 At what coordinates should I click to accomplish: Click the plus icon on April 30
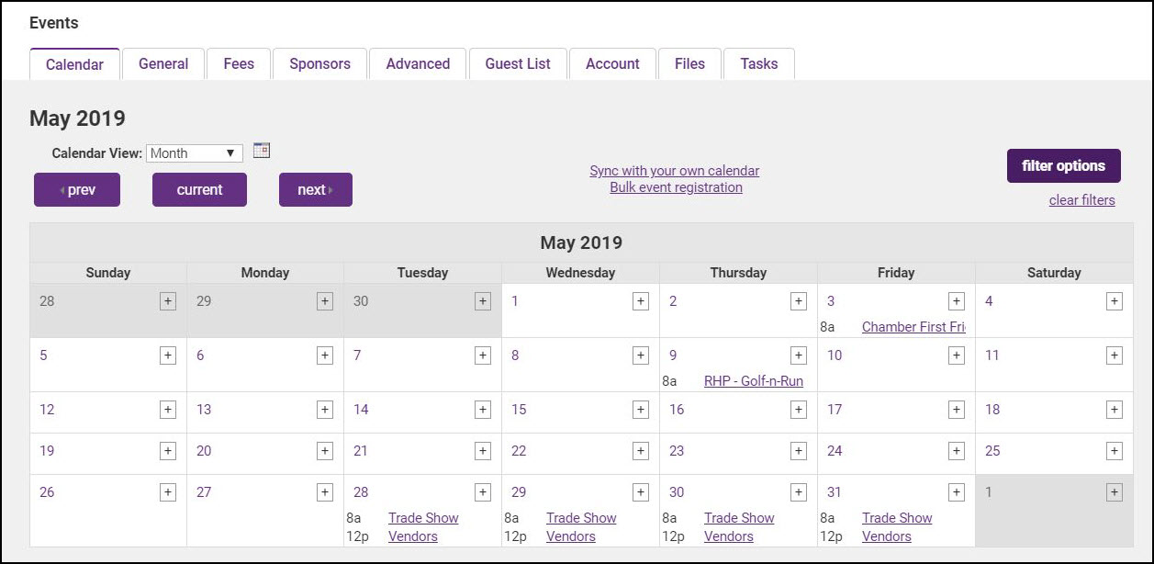tap(482, 300)
